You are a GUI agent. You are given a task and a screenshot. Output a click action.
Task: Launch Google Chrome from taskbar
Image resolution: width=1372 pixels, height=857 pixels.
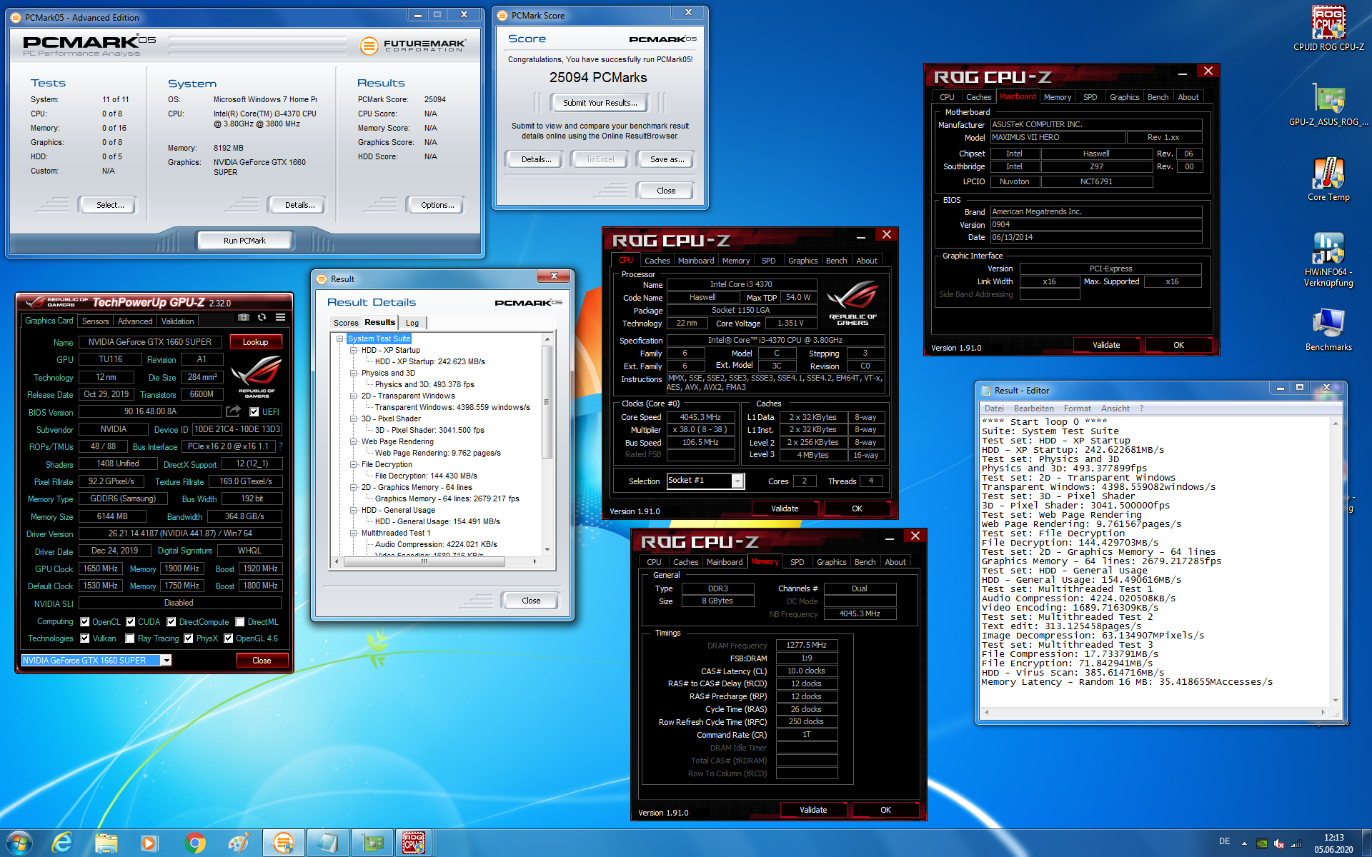pos(194,843)
